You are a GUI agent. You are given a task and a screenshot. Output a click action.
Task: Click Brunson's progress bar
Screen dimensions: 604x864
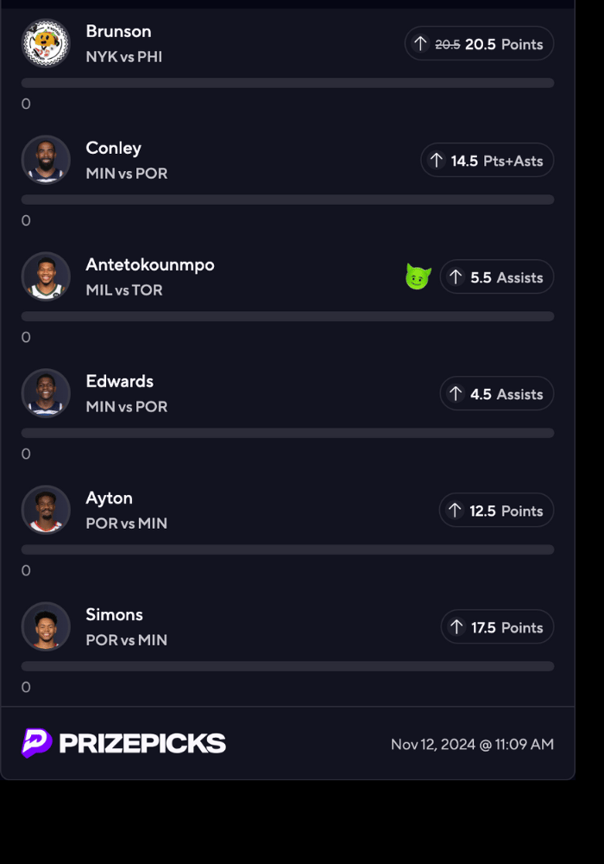click(287, 83)
